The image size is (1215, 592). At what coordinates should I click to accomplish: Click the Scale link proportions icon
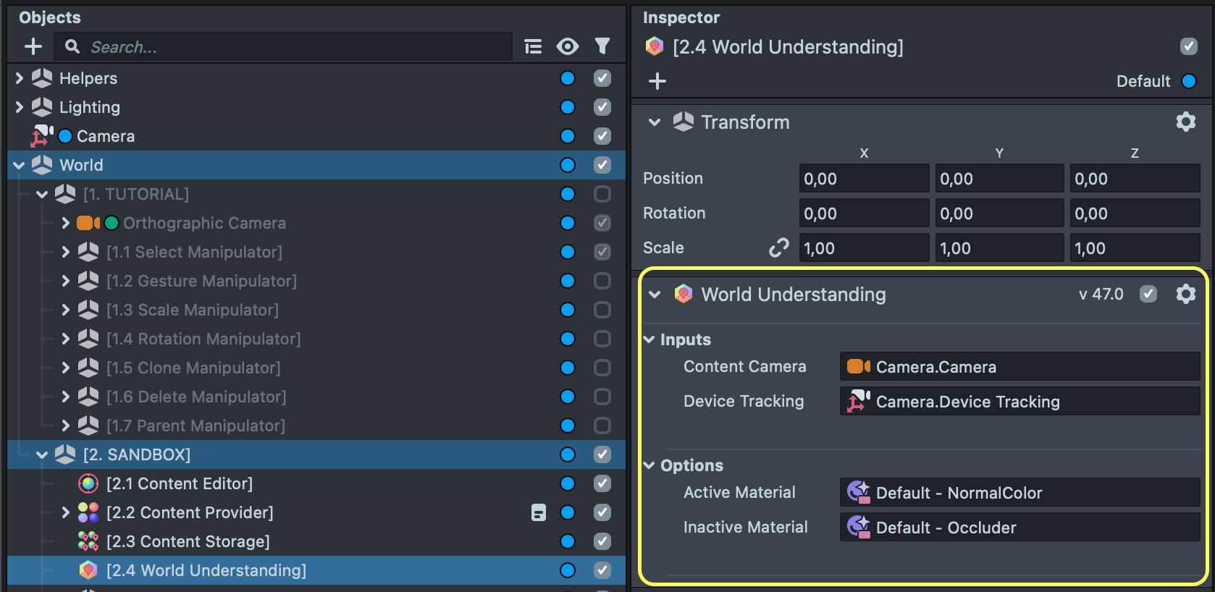(778, 248)
